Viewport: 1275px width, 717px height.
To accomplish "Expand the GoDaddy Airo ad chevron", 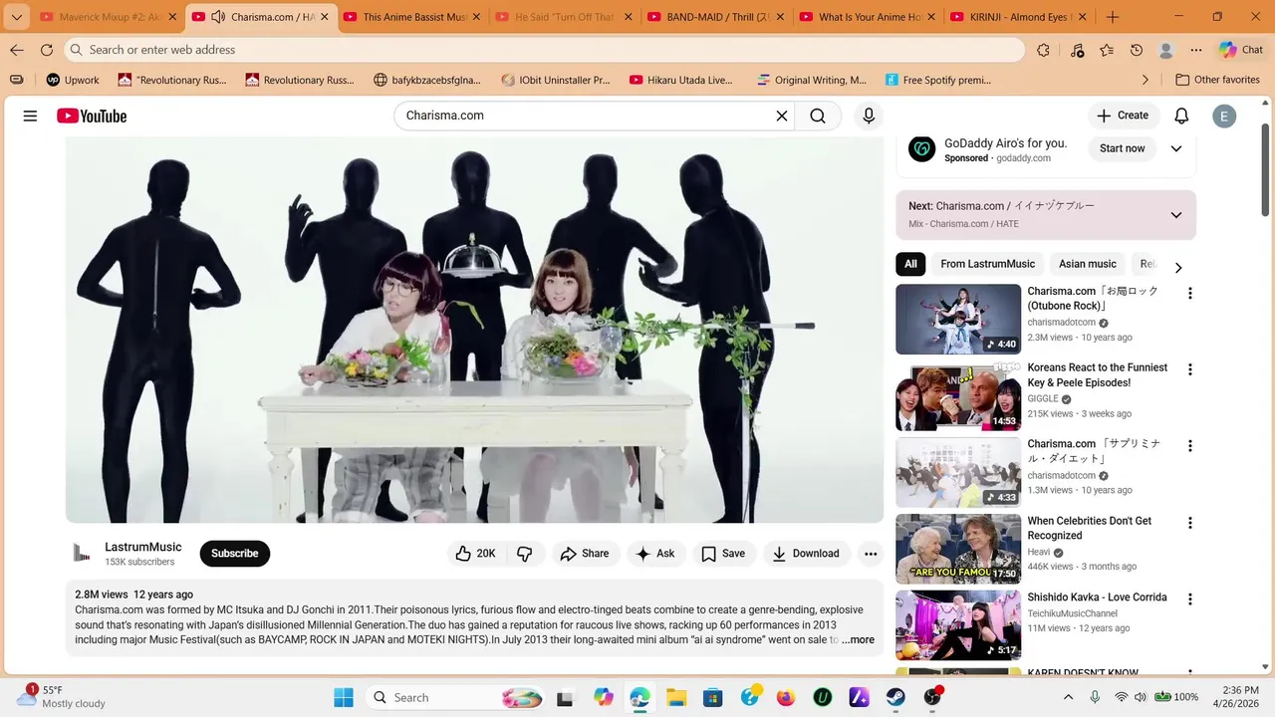I will (x=1176, y=148).
